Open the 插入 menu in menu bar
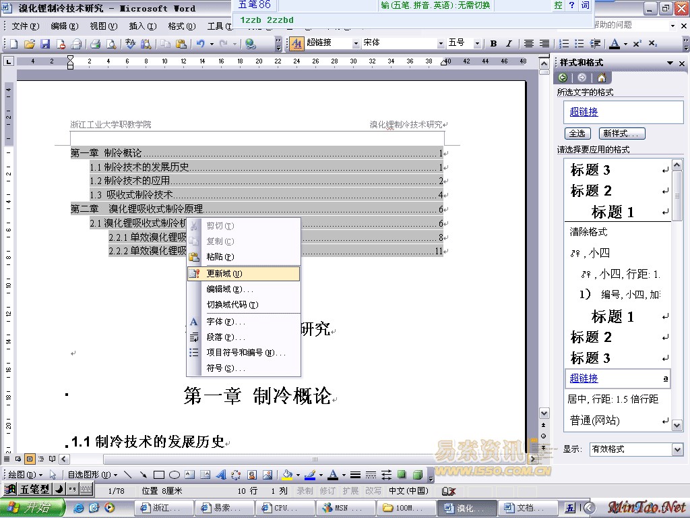The width and height of the screenshot is (690, 518). pyautogui.click(x=142, y=26)
